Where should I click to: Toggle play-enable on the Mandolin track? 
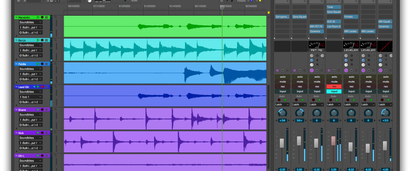point(38,17)
